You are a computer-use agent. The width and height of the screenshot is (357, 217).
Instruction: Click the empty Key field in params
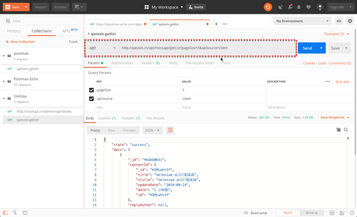tap(138, 107)
